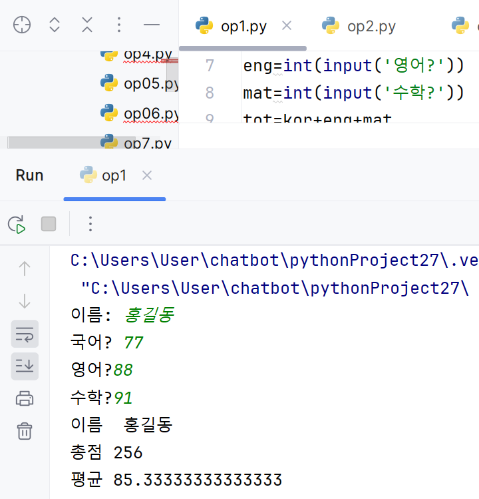Viewport: 479px width, 499px height.
Task: Click console input value 77
Action: click(134, 342)
